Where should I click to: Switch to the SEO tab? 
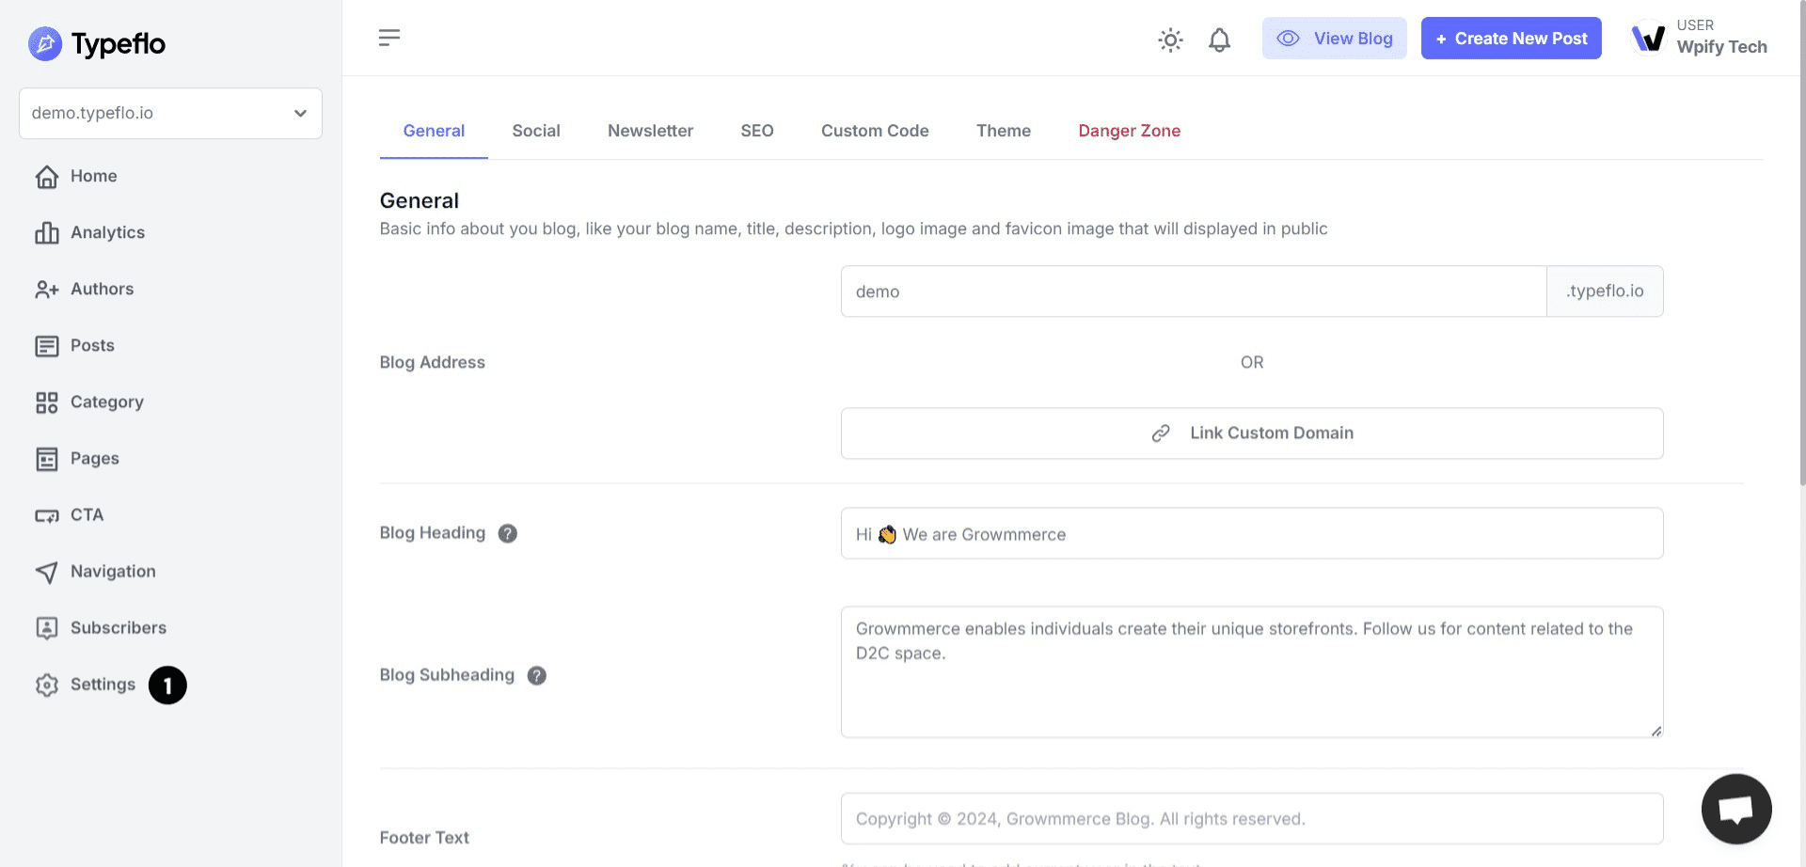756,131
